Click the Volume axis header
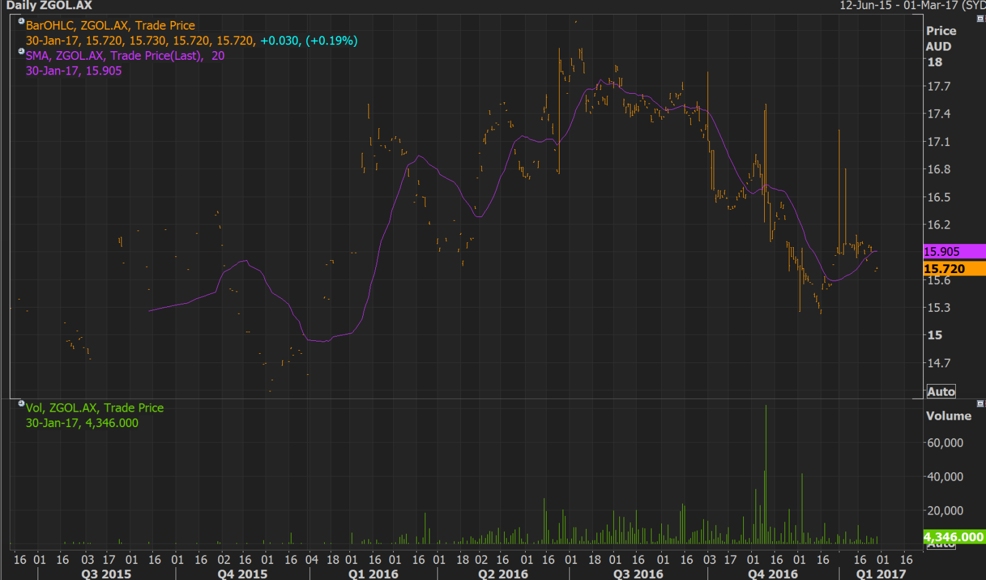This screenshot has width=986, height=580. click(949, 416)
